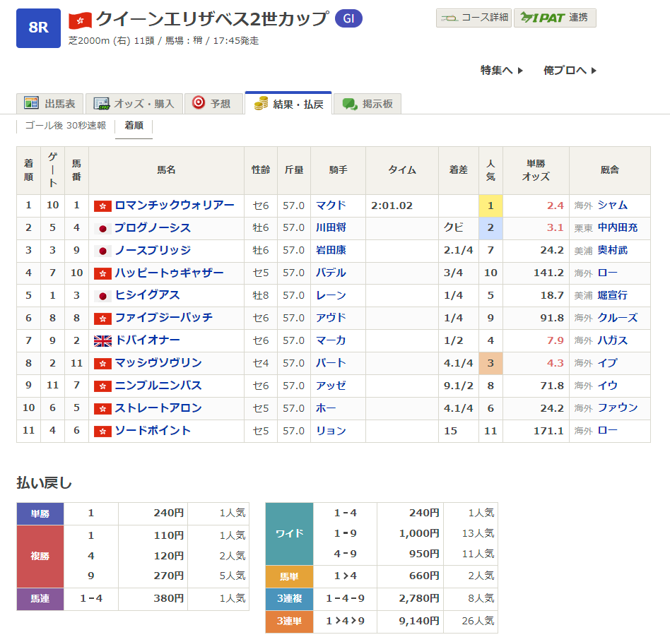Click the コース詳細 button

coord(474,18)
